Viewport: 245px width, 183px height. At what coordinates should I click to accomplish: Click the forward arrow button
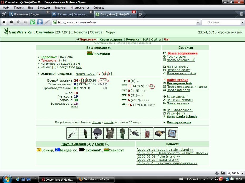tap(18, 22)
